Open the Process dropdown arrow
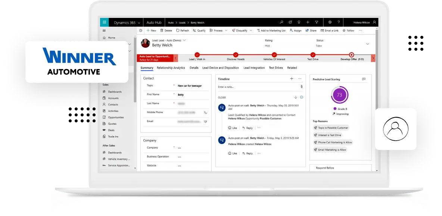 click(x=226, y=31)
